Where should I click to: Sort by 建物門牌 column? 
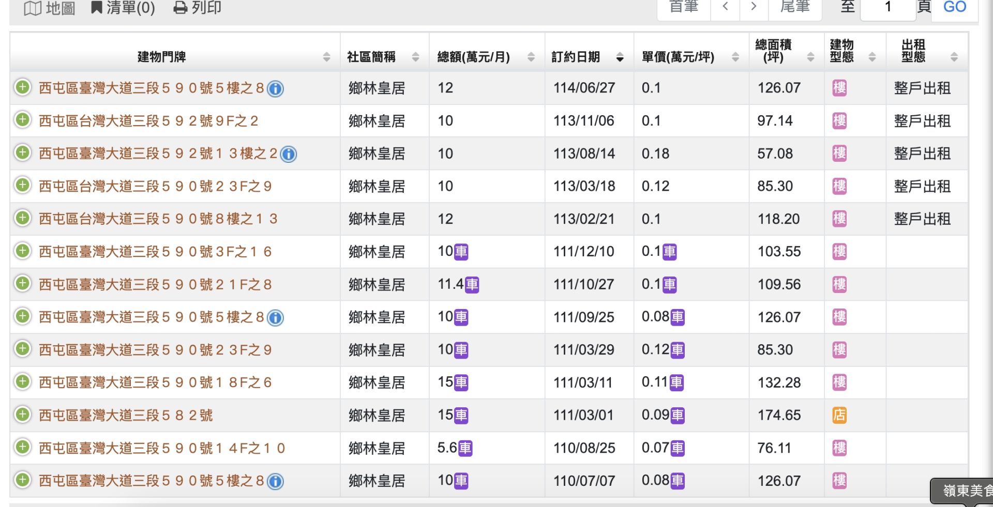click(x=326, y=57)
